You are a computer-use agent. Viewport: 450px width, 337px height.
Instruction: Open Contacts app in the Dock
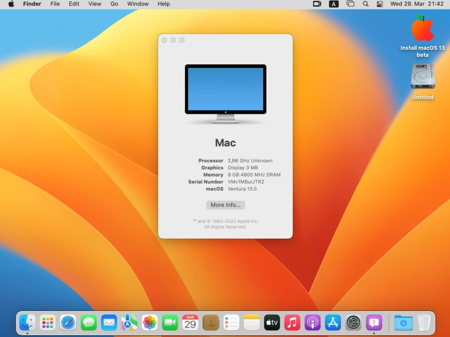(x=211, y=323)
